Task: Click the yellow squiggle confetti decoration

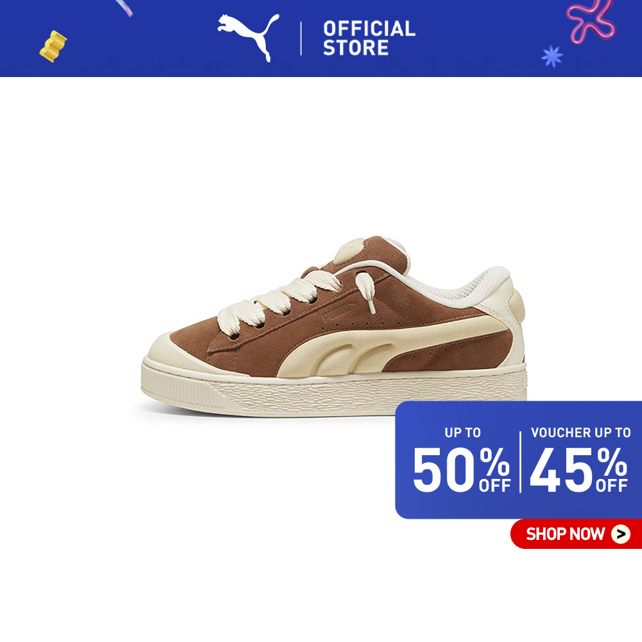Action: (x=53, y=46)
